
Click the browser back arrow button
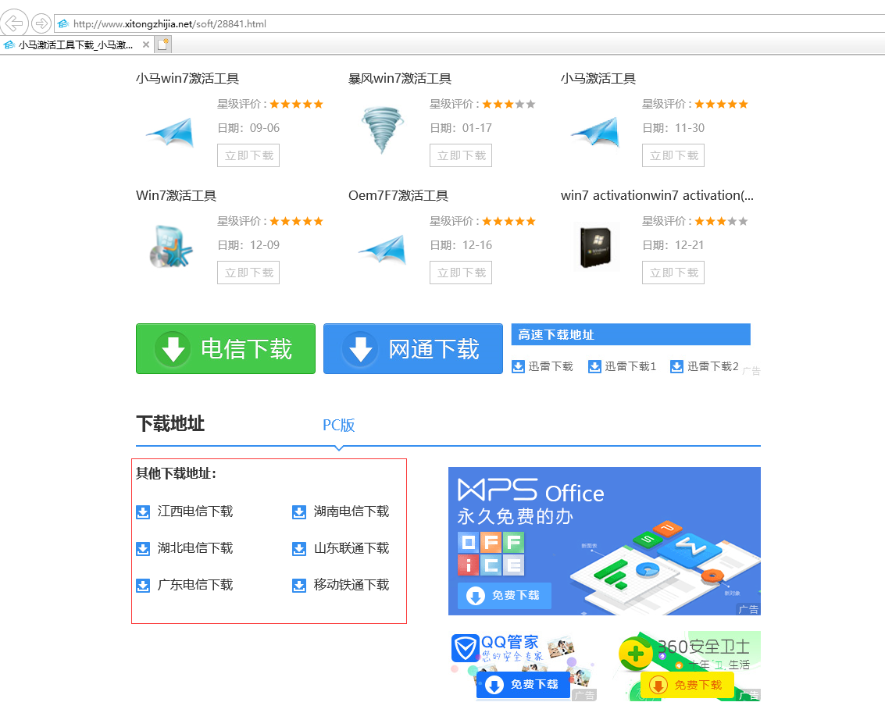tap(15, 23)
